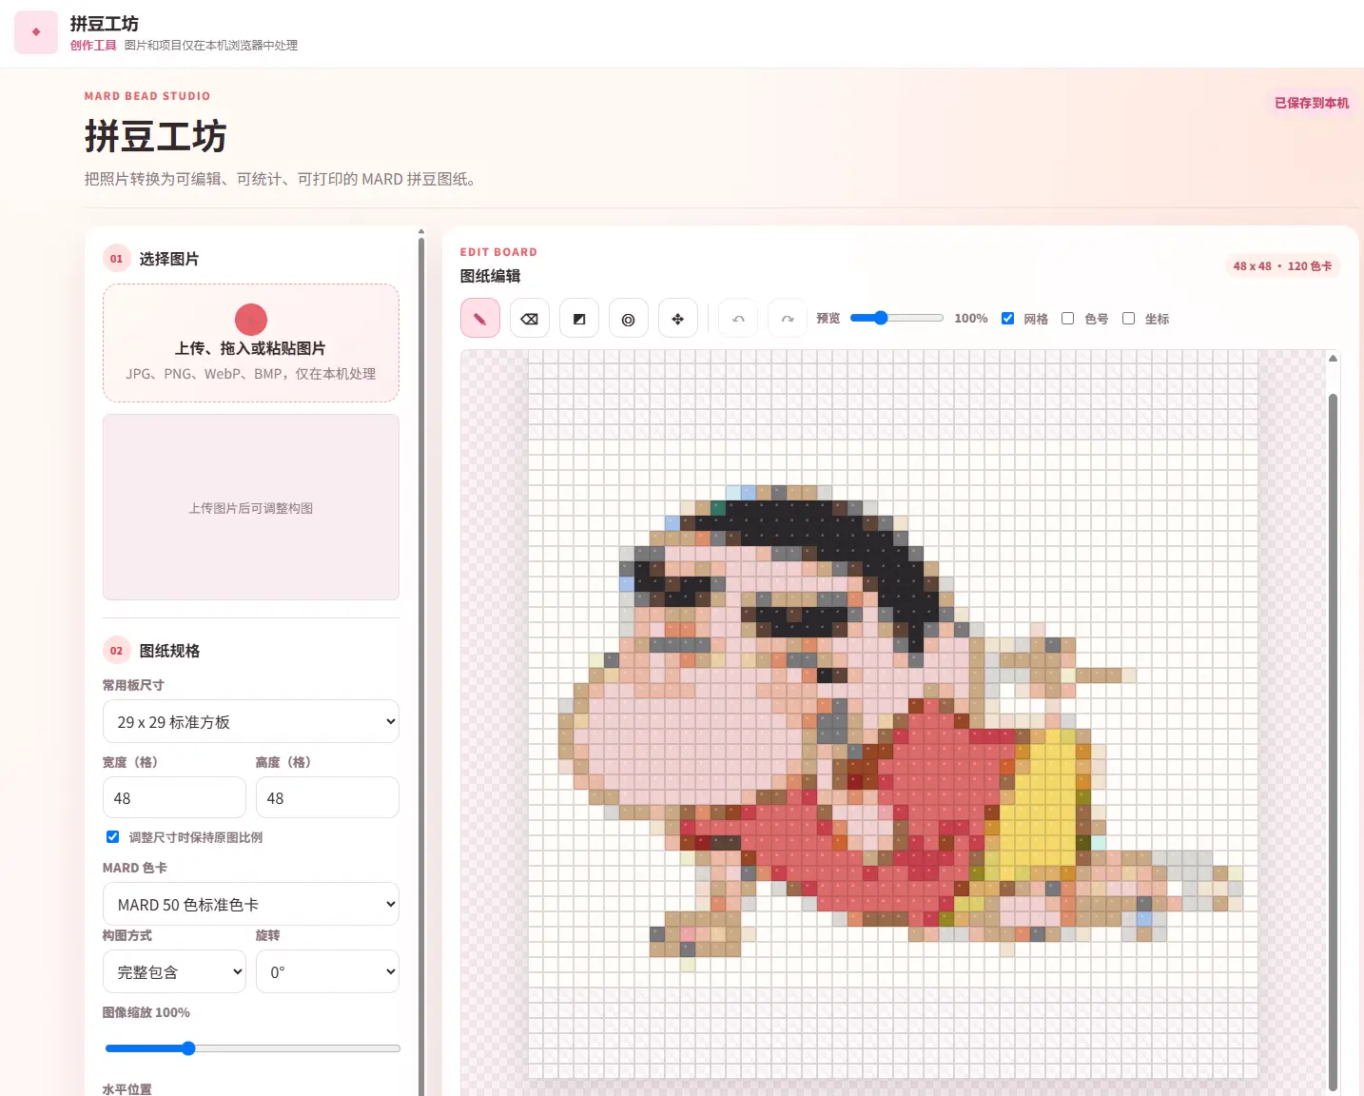
Task: Select the concentric-circle color picker tool
Action: (x=629, y=319)
